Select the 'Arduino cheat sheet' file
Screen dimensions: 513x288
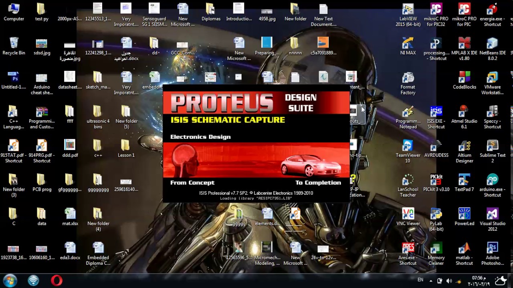click(x=42, y=83)
